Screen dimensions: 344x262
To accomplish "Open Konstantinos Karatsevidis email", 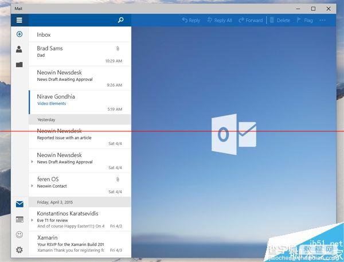I will (x=80, y=219).
